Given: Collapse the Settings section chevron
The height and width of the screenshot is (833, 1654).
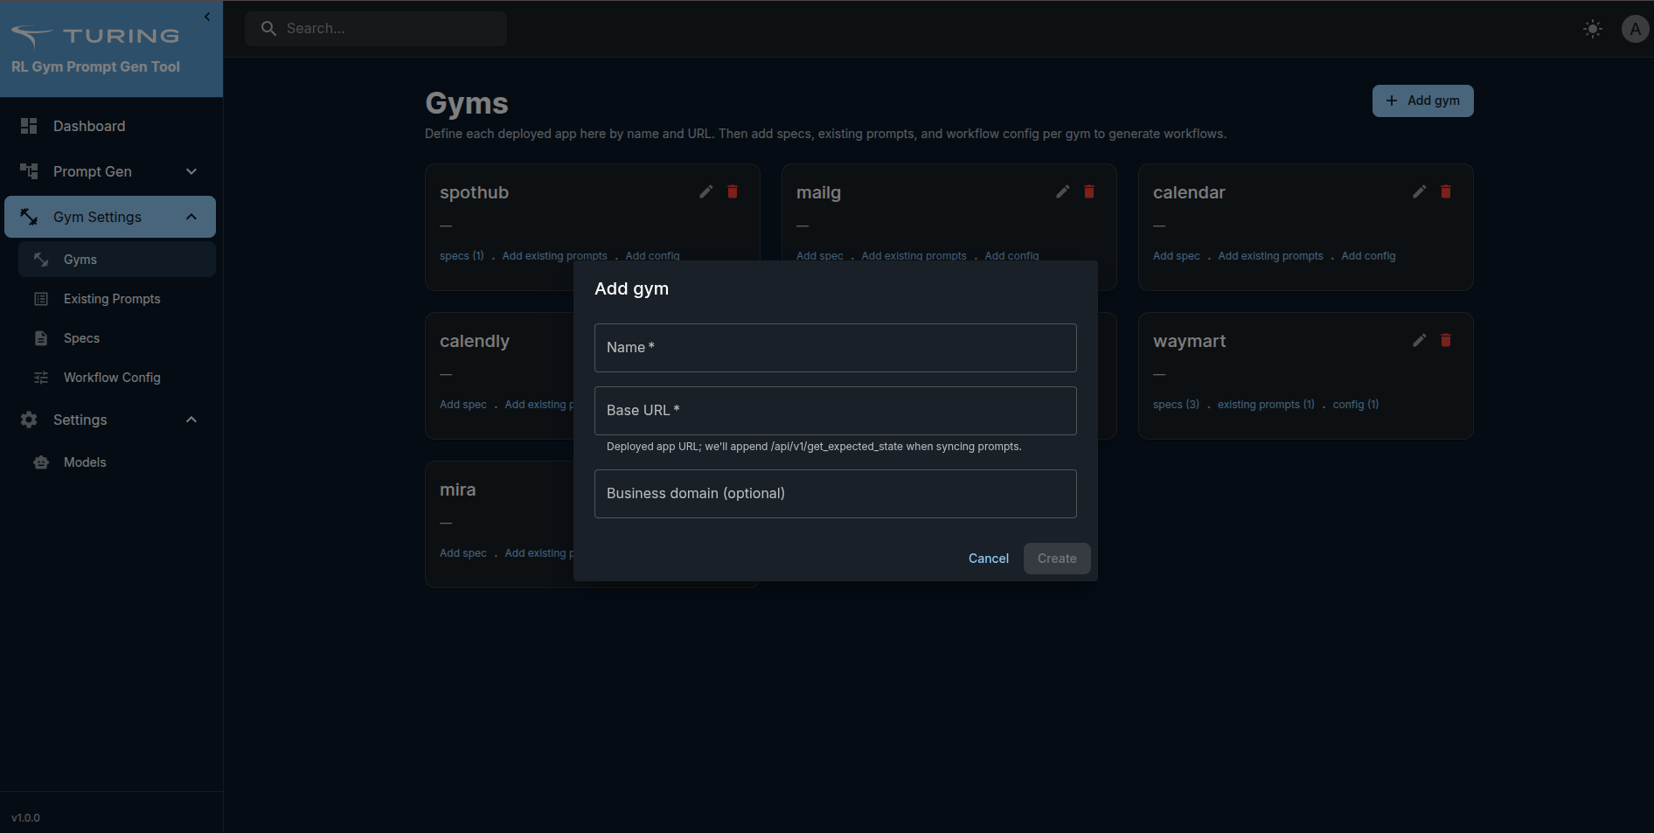Looking at the screenshot, I should [191, 420].
